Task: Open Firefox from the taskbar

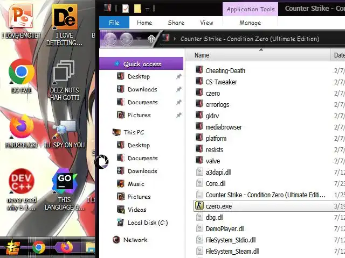Action: click(x=66, y=247)
